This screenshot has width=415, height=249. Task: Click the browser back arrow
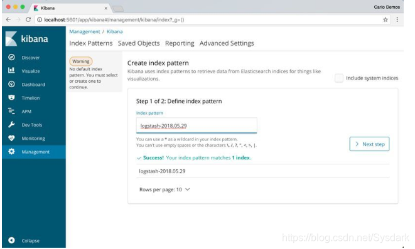click(x=8, y=19)
